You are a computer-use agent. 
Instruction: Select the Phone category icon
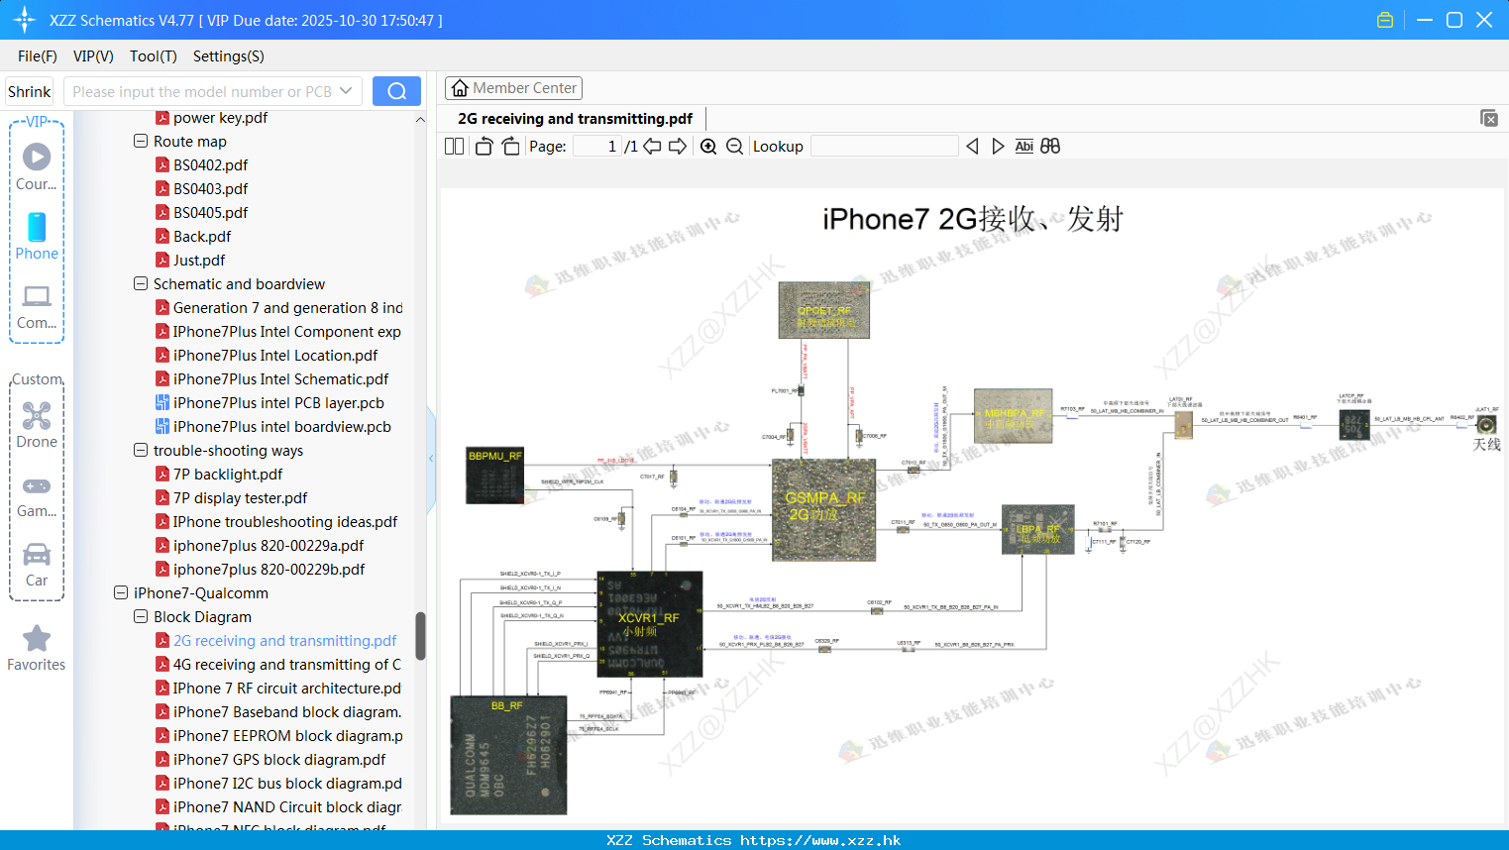pyautogui.click(x=37, y=236)
